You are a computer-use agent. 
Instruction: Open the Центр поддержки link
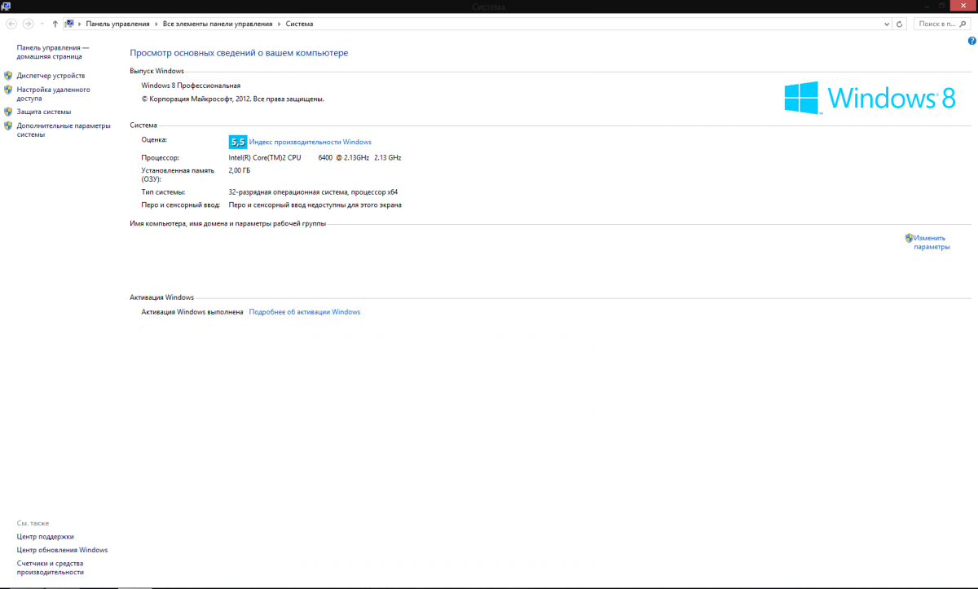tap(46, 537)
